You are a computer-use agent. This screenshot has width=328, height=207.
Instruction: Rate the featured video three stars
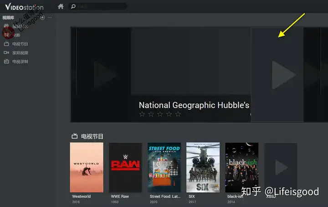pyautogui.click(x=160, y=114)
